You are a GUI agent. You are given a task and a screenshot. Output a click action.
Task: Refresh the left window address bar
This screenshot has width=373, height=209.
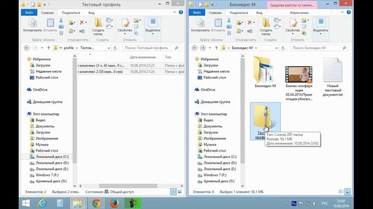pos(115,48)
